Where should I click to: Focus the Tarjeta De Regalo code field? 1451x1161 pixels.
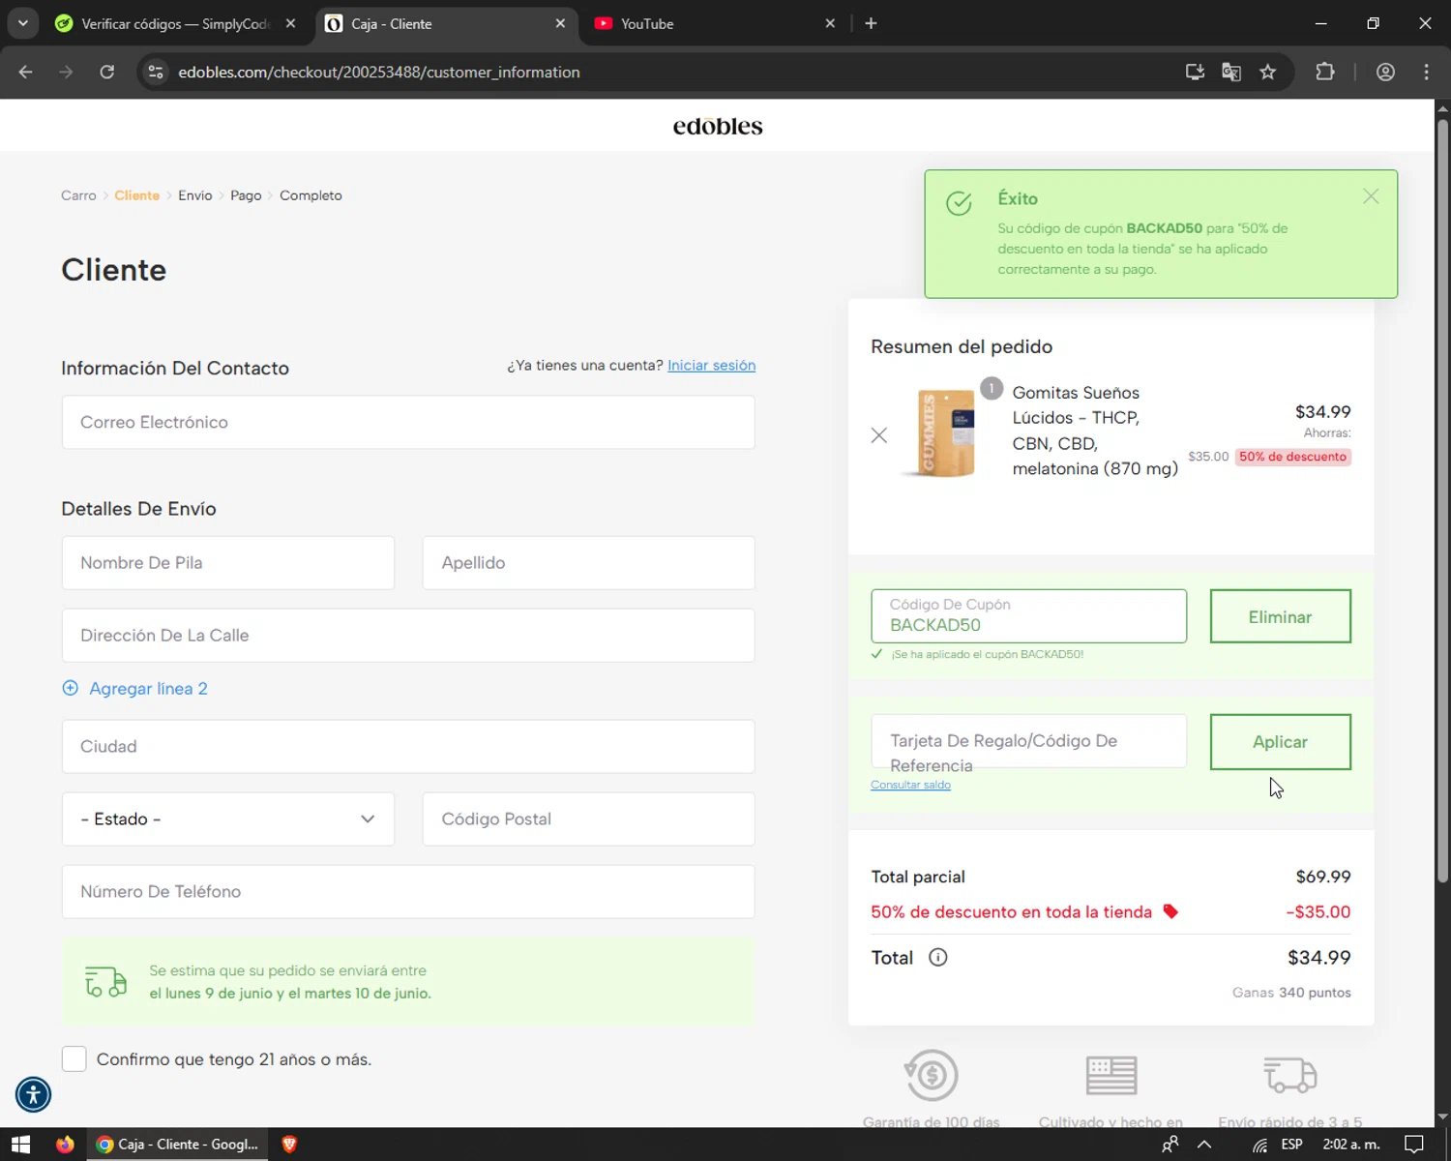[x=1028, y=741]
